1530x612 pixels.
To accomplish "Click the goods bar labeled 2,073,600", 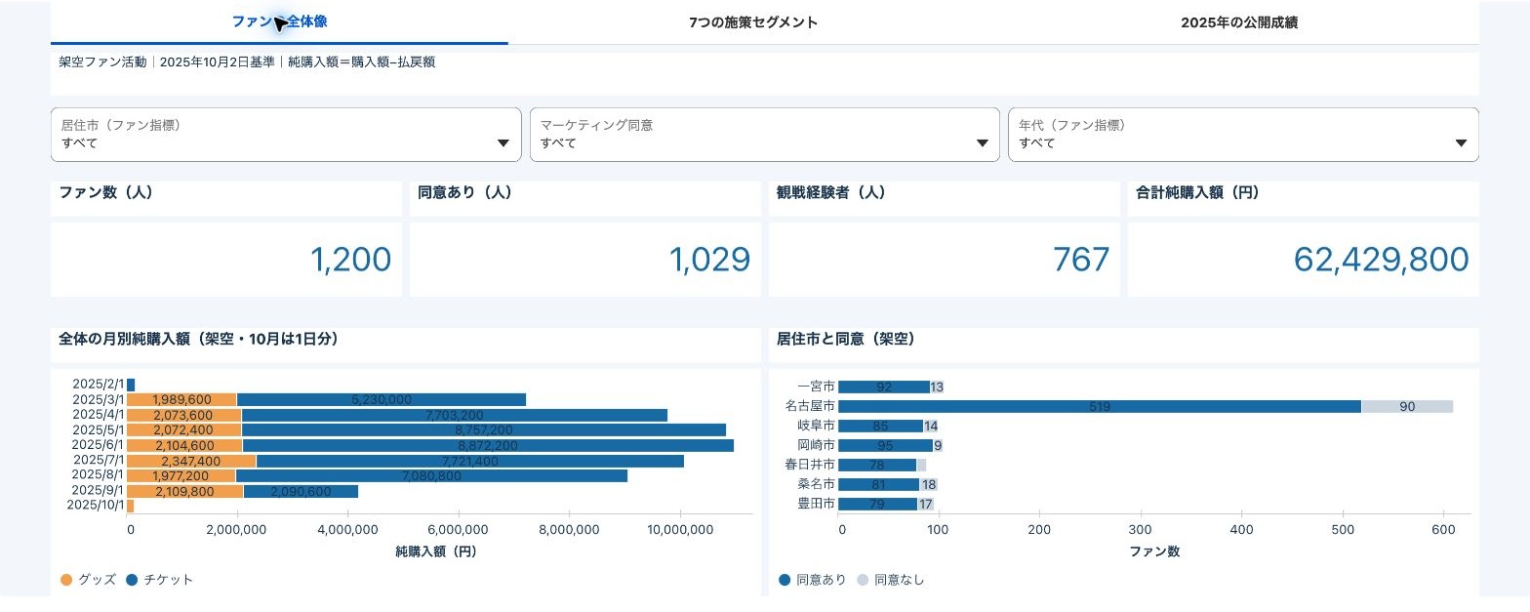I will [x=184, y=415].
